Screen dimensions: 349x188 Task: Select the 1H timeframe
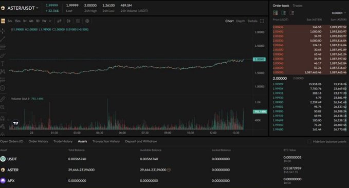pyautogui.click(x=25, y=21)
